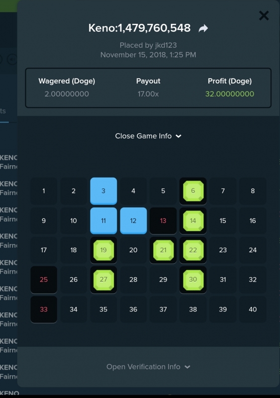Click Keno tile number 29
This screenshot has width=280, height=398.
[163, 280]
